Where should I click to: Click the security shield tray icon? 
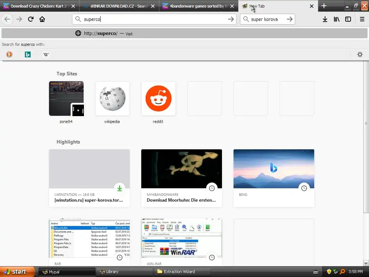pos(329,272)
